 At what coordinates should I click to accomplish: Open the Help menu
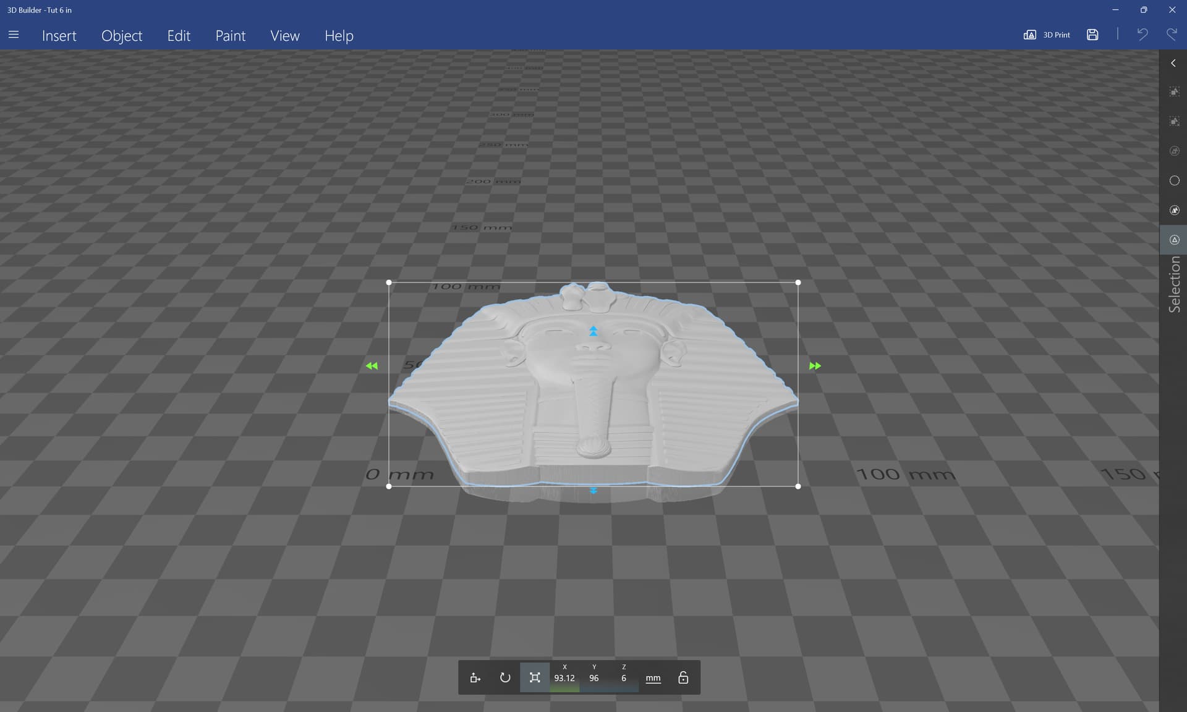pyautogui.click(x=339, y=36)
